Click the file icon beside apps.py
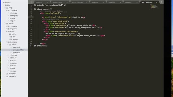 (8, 60)
